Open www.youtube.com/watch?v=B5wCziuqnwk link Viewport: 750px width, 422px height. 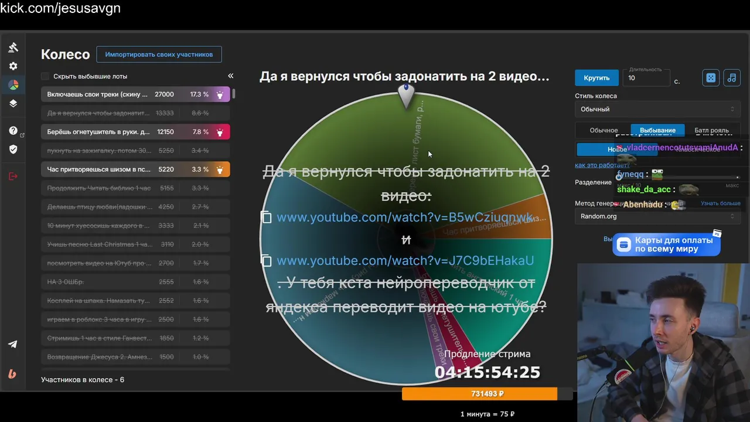tap(404, 217)
